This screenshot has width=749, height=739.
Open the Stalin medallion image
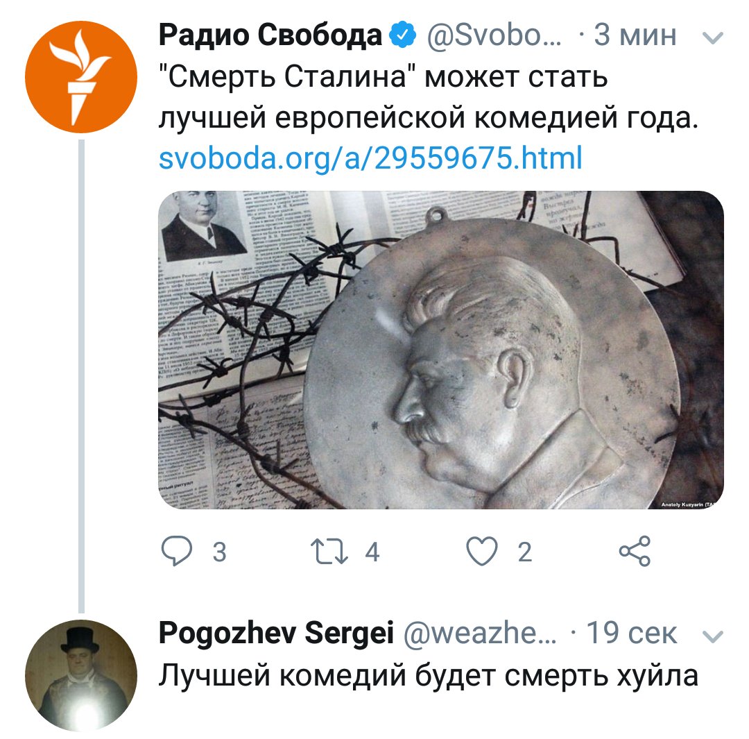(x=441, y=350)
